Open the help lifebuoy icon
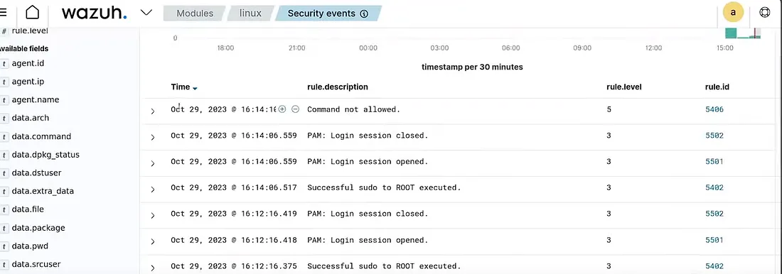This screenshot has width=782, height=274. (x=764, y=13)
